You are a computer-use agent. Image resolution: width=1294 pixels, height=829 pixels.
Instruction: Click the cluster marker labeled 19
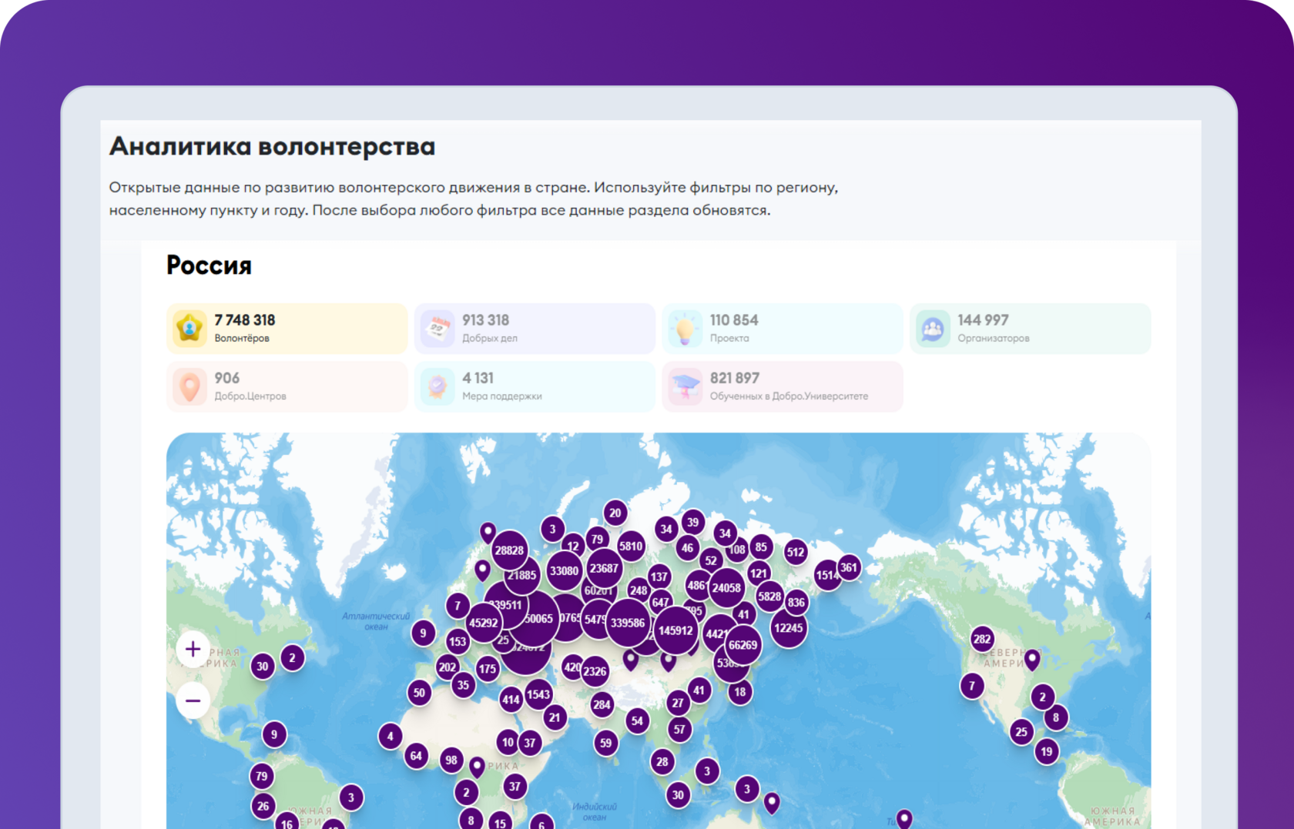point(1047,751)
